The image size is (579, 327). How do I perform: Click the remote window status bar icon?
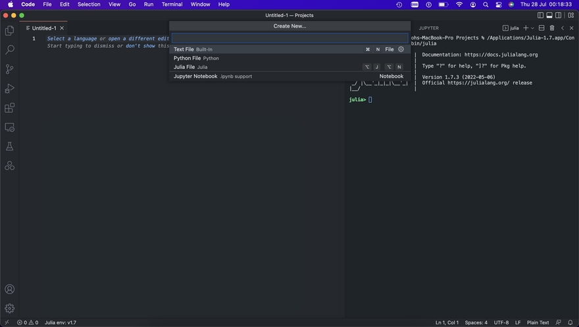tap(7, 322)
